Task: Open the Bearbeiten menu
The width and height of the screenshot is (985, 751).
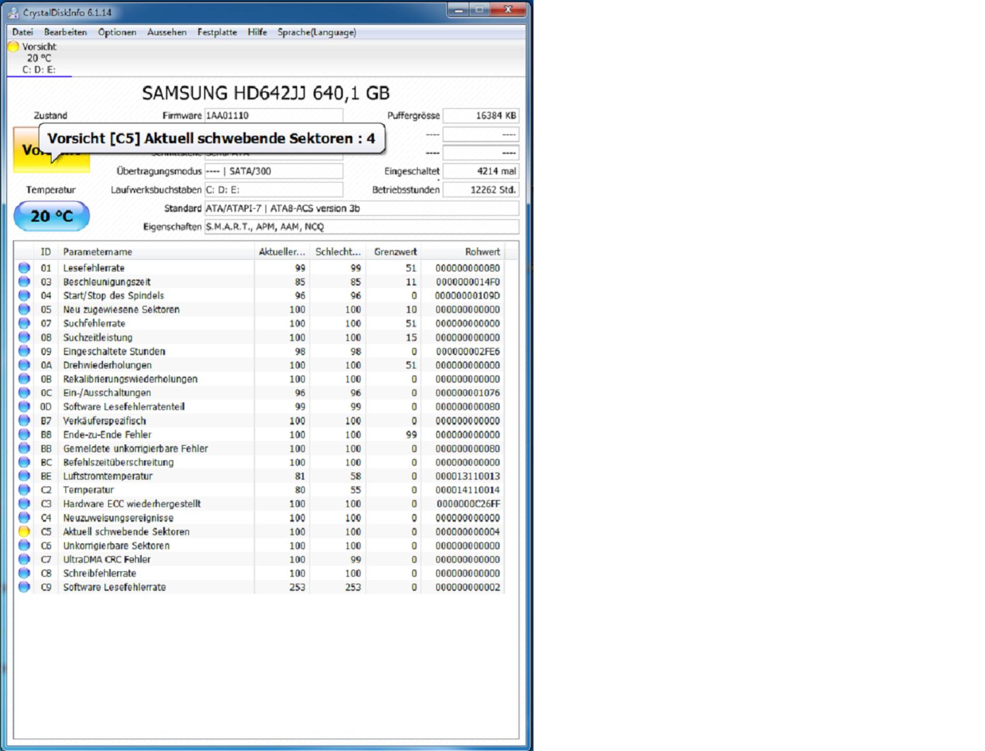Action: tap(66, 32)
